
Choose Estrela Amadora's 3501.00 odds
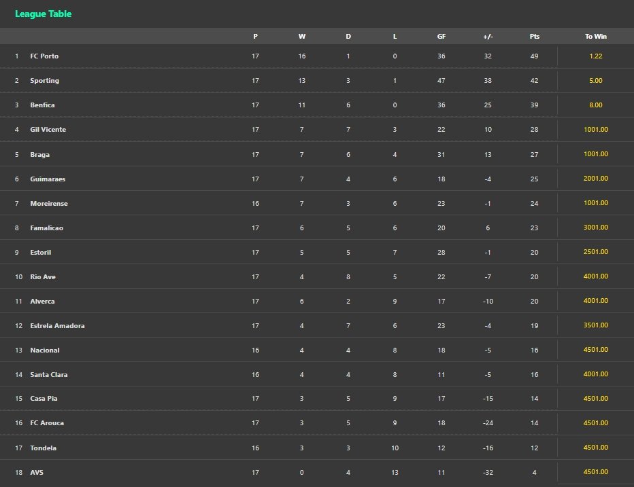(596, 326)
